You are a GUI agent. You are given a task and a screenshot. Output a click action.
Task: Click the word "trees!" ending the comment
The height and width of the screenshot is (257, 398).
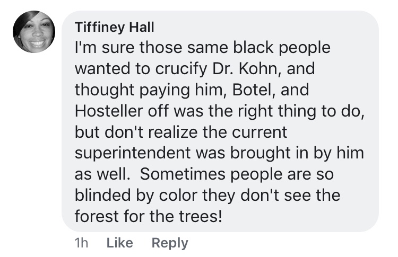pyautogui.click(x=198, y=217)
